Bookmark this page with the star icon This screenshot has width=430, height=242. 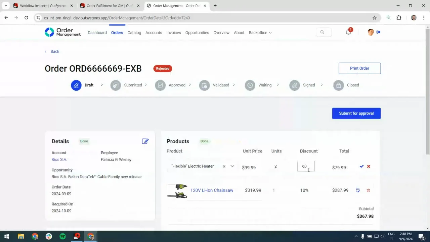click(375, 18)
